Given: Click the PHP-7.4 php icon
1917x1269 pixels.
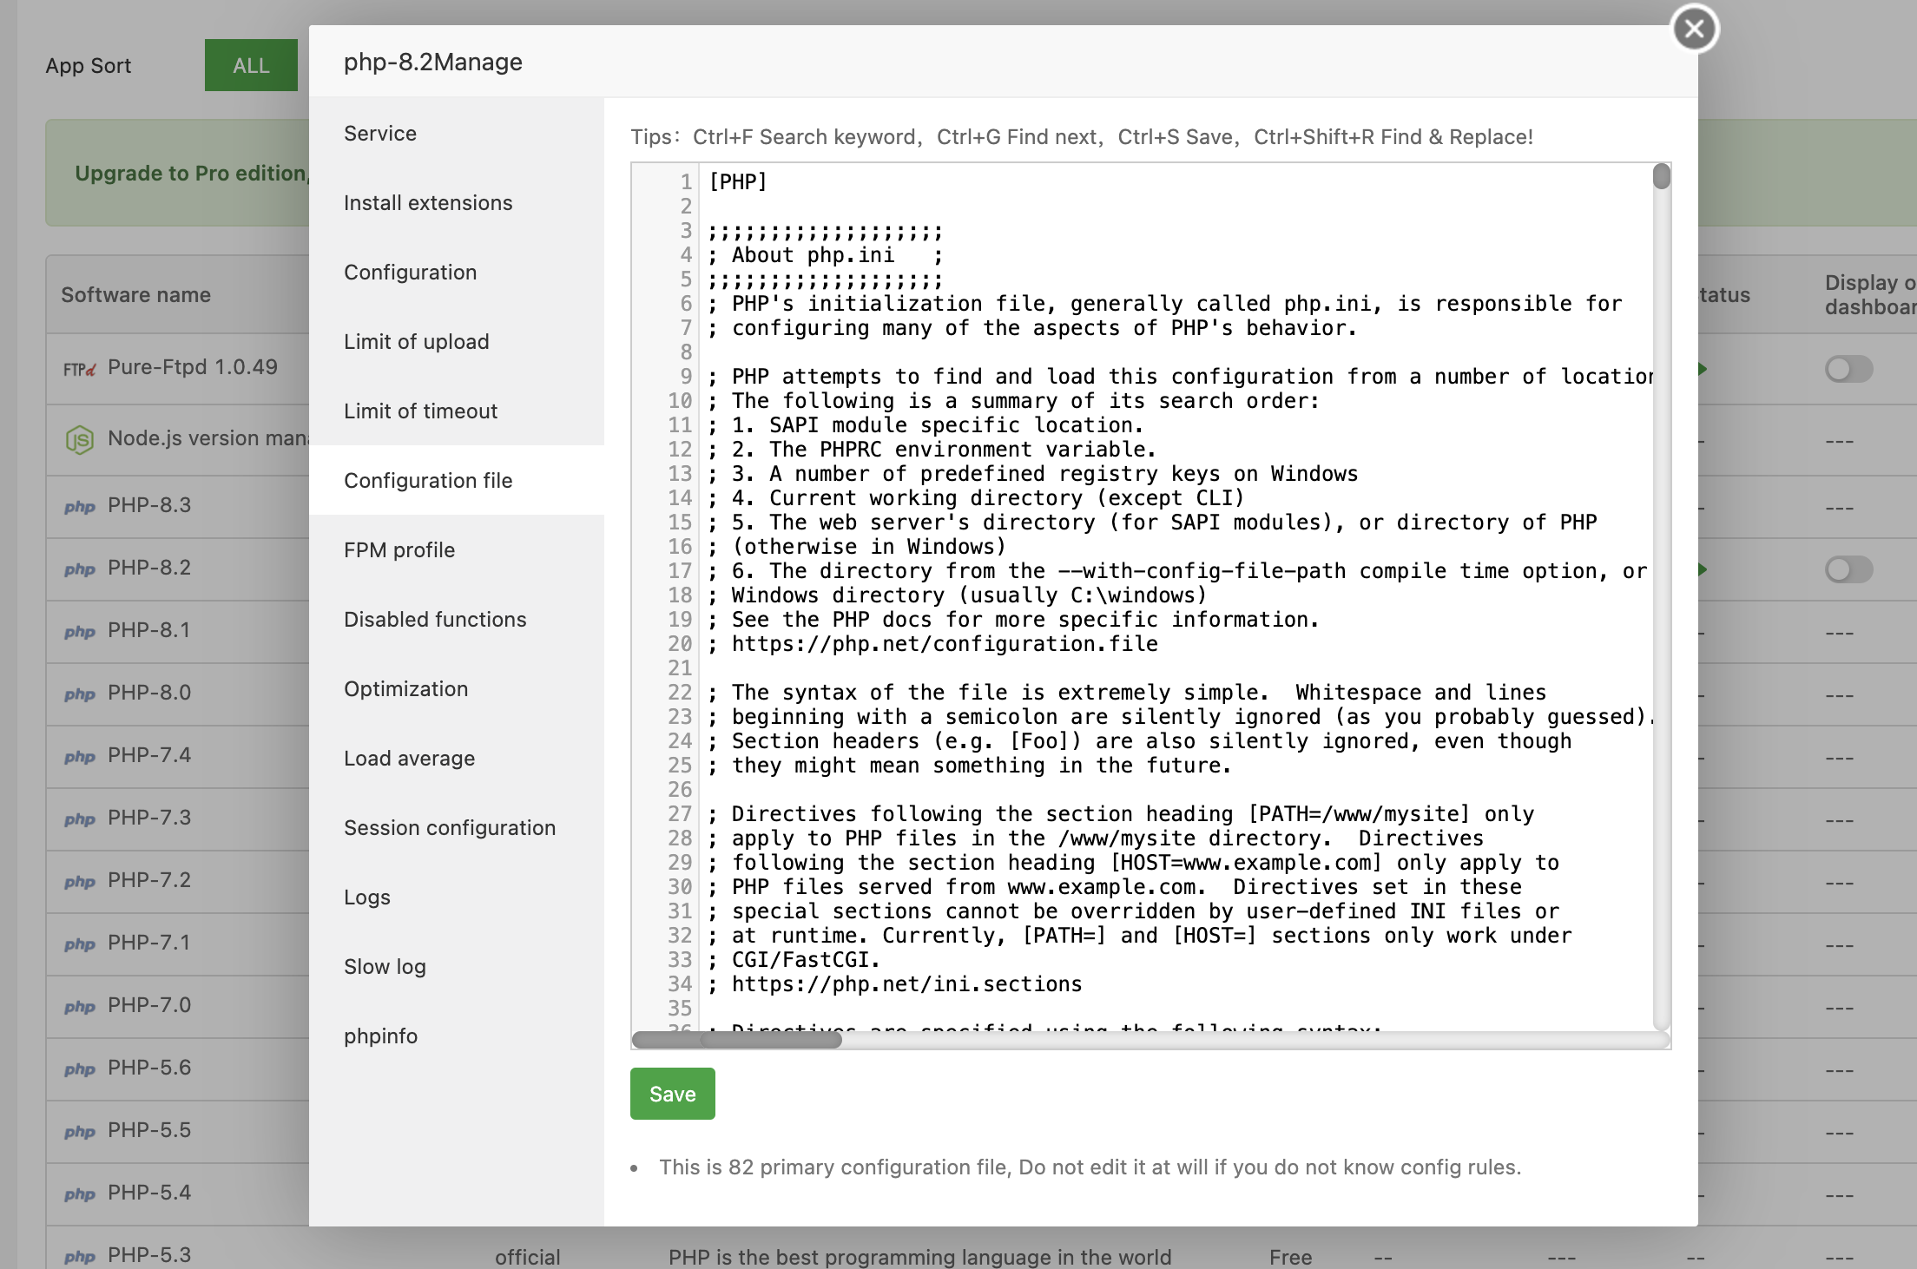Looking at the screenshot, I should click(x=79, y=757).
